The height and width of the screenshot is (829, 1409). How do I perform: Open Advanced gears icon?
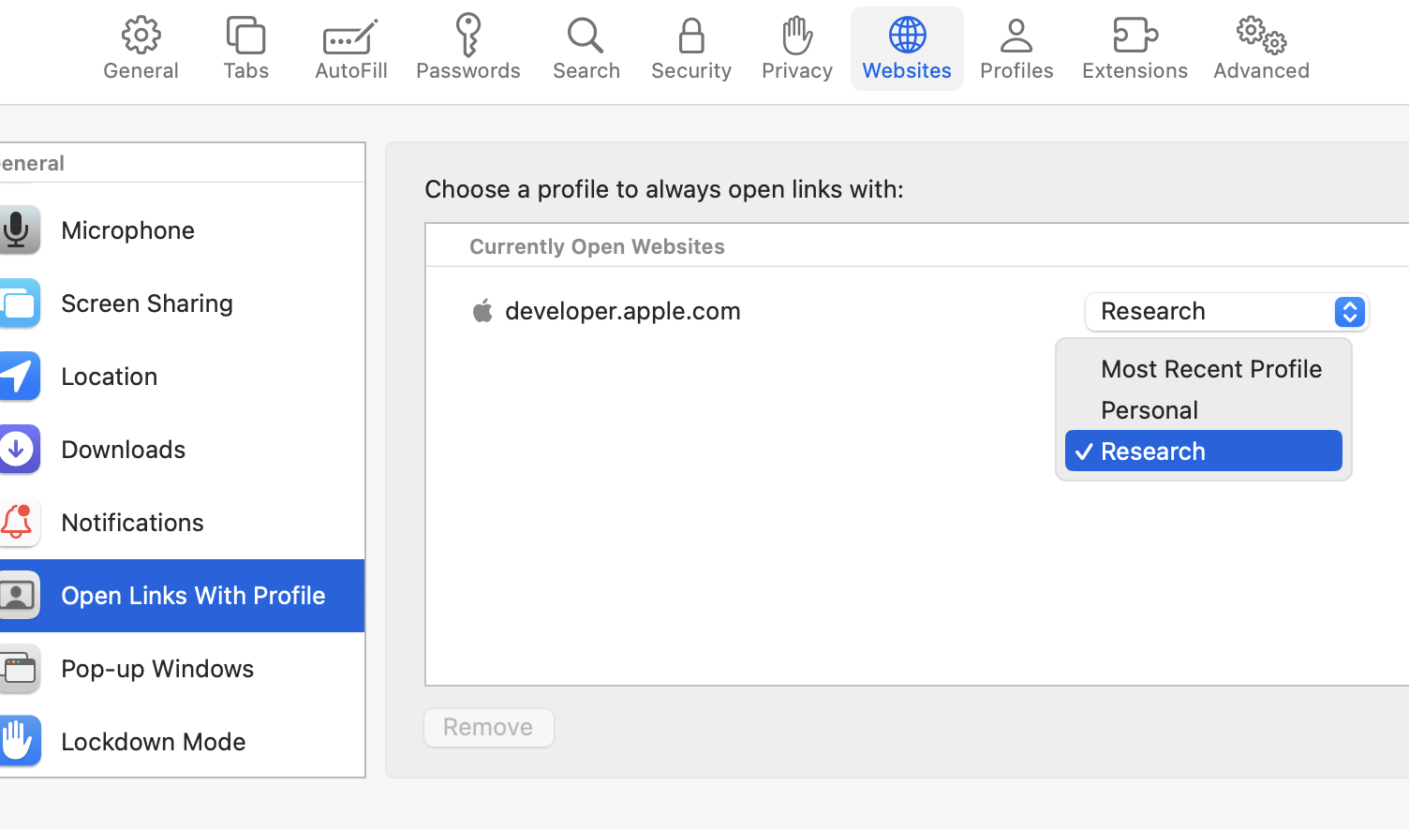(x=1261, y=35)
